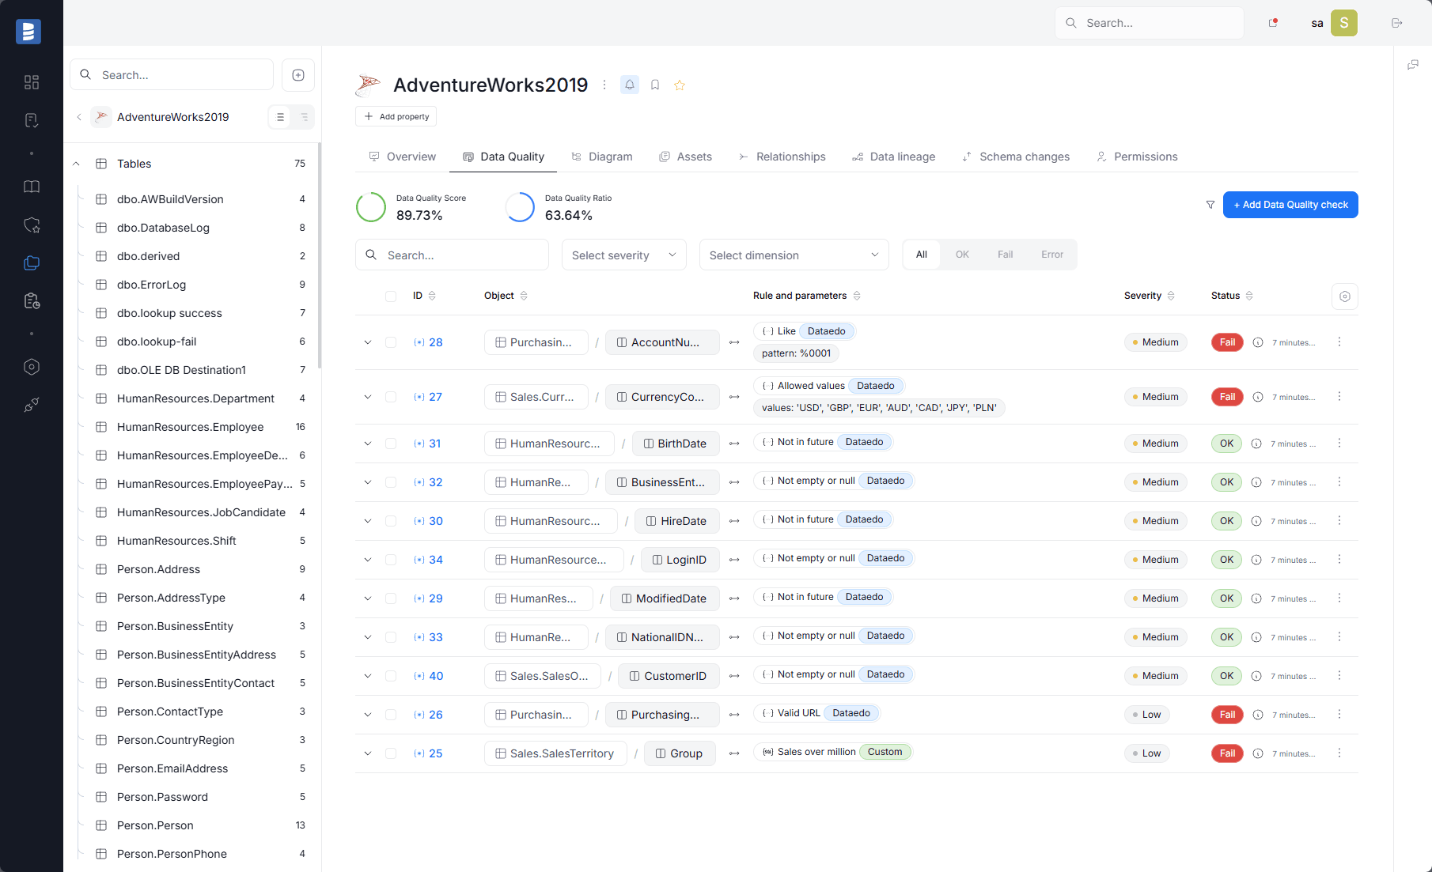The image size is (1432, 872).
Task: Sort the table by the Severity column
Action: click(1171, 296)
